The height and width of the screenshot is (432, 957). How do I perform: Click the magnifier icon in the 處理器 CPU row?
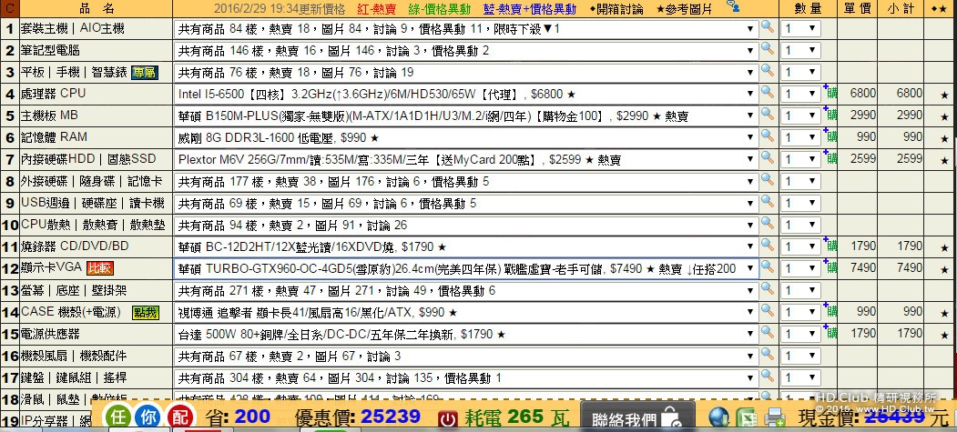pyautogui.click(x=768, y=93)
